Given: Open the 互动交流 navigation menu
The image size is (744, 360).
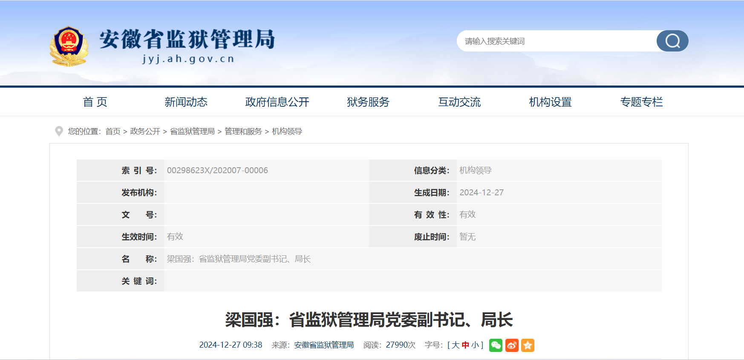Looking at the screenshot, I should [459, 102].
